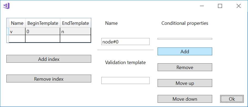Confirm the dialog with the Ok button
248x107 pixels.
coord(232,99)
